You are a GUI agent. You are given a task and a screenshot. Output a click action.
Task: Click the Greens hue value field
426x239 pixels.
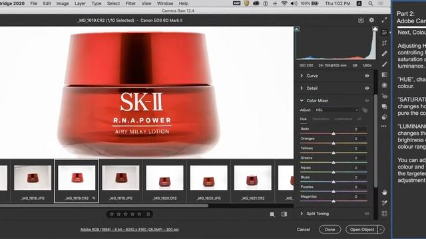click(359, 158)
